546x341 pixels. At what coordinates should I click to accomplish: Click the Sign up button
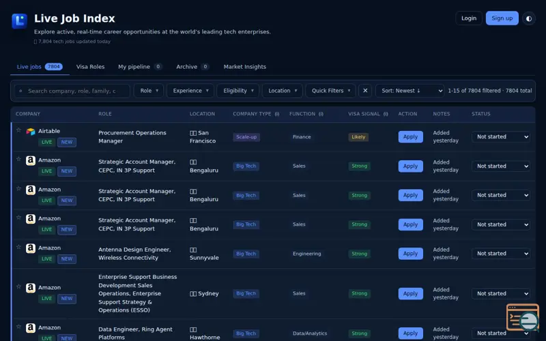coord(502,18)
